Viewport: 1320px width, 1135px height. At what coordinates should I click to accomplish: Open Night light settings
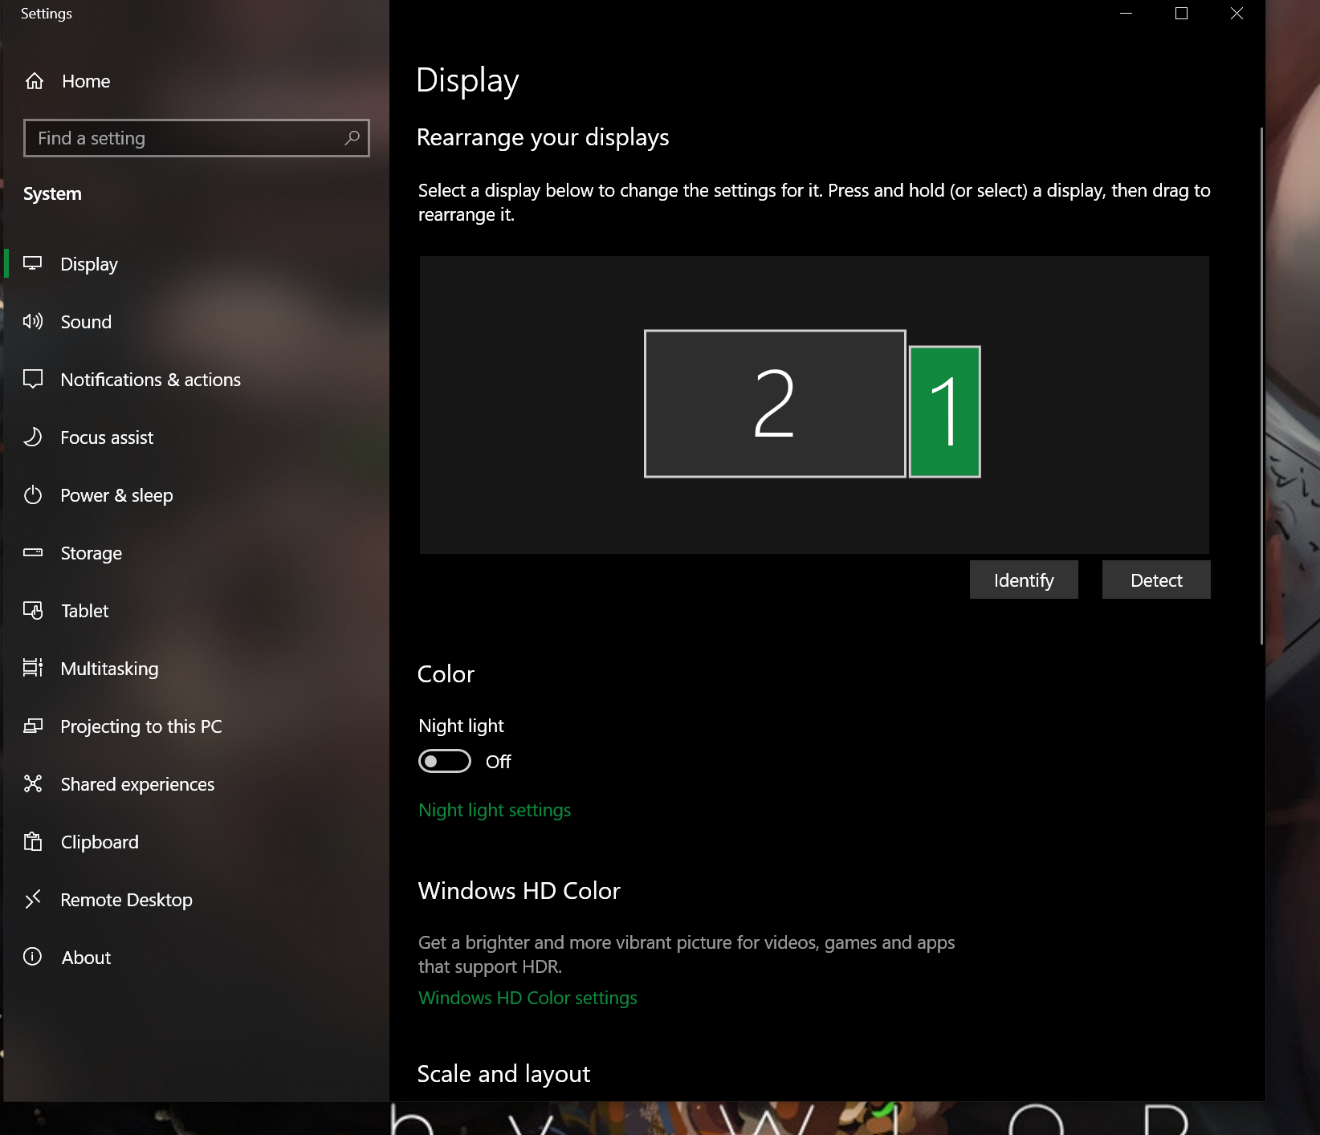pos(494,809)
